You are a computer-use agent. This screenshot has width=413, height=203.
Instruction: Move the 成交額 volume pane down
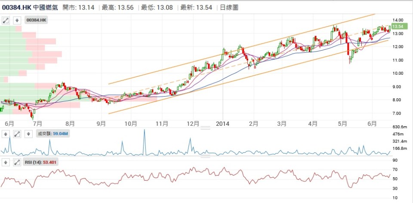[28, 134]
